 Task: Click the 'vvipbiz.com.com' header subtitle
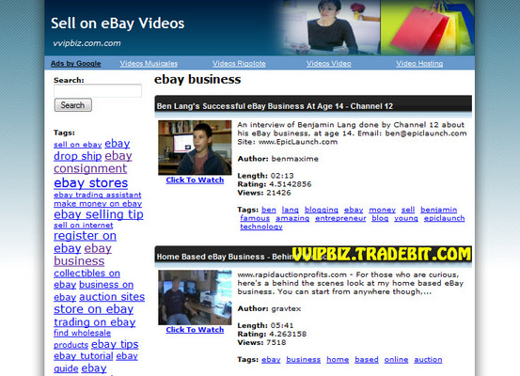point(87,43)
